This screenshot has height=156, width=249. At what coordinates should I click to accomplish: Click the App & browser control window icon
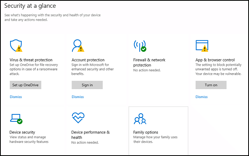[202, 46]
